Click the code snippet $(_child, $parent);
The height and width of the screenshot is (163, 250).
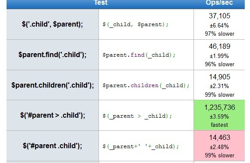pyautogui.click(x=135, y=24)
